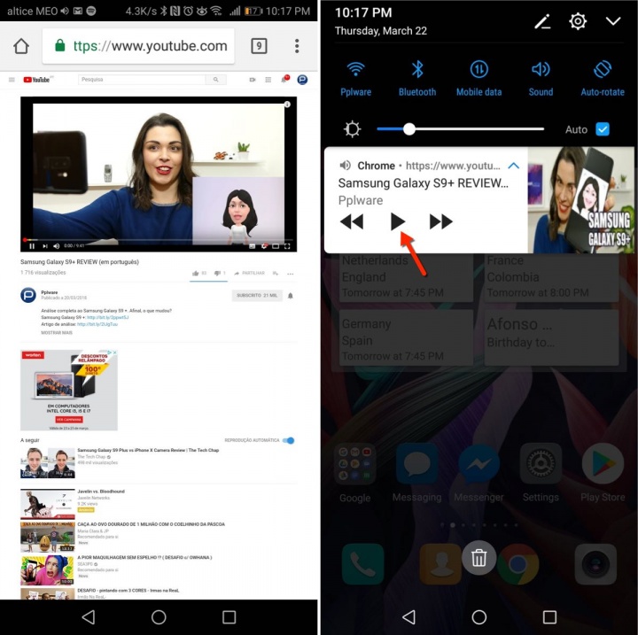638x635 pixels.
Task: Toggle the Mobile data tile
Action: click(478, 79)
